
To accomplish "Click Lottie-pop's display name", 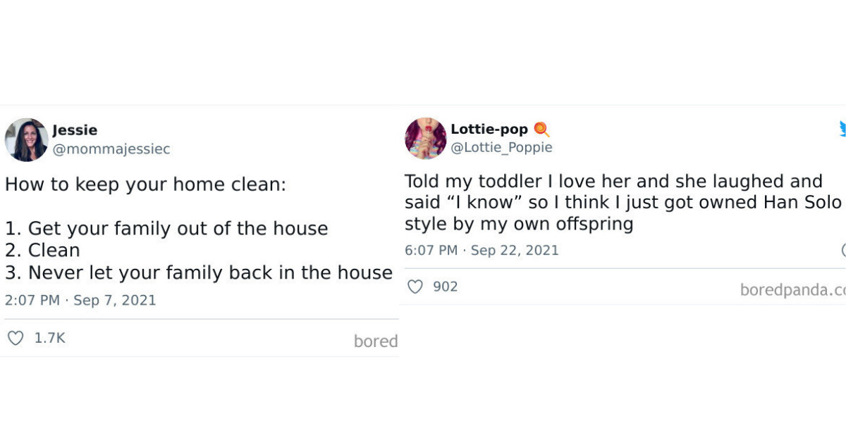I will coord(489,128).
